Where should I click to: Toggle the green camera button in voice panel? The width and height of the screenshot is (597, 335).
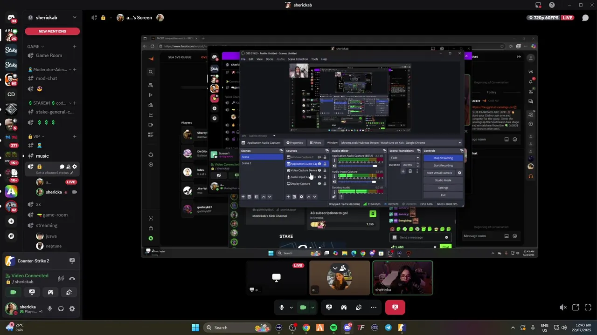13,292
